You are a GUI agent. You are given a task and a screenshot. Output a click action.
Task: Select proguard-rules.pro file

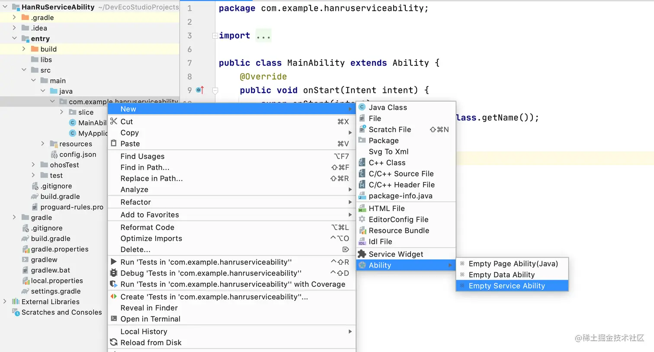(x=72, y=207)
